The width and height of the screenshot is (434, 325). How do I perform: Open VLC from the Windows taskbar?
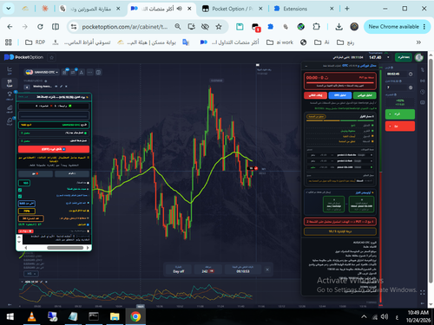point(31,316)
